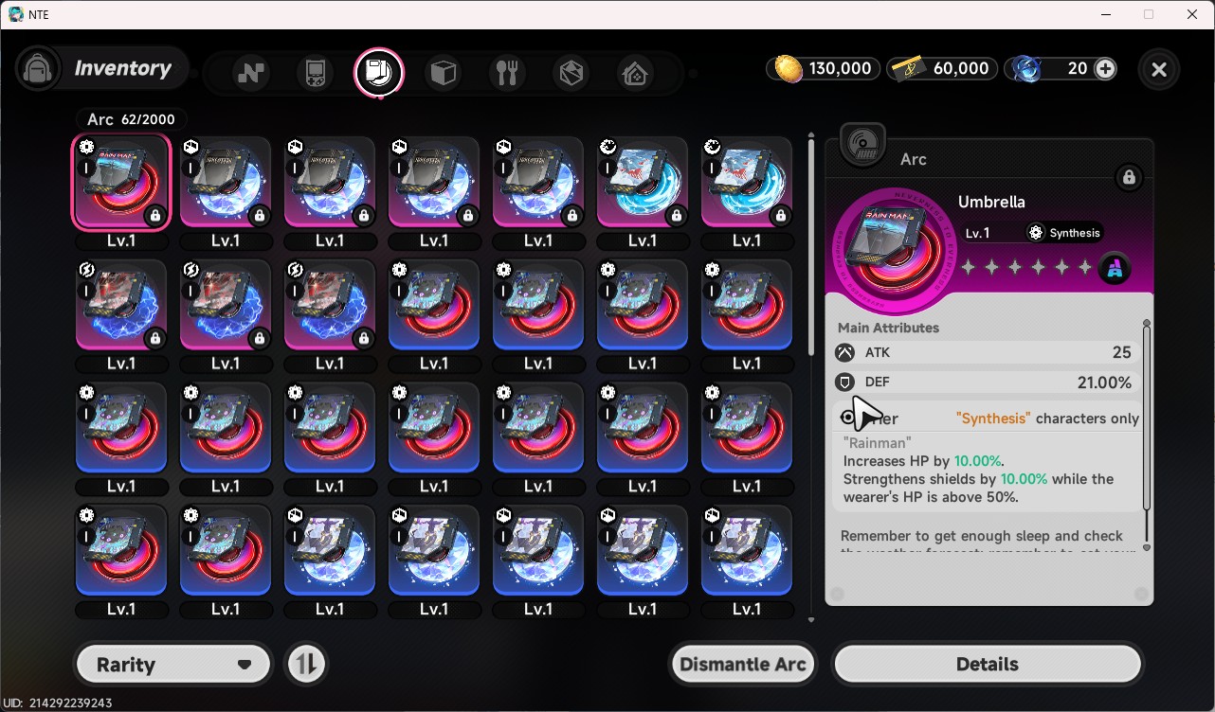The image size is (1215, 712).
Task: Open the fork and knife food category
Action: 508,73
